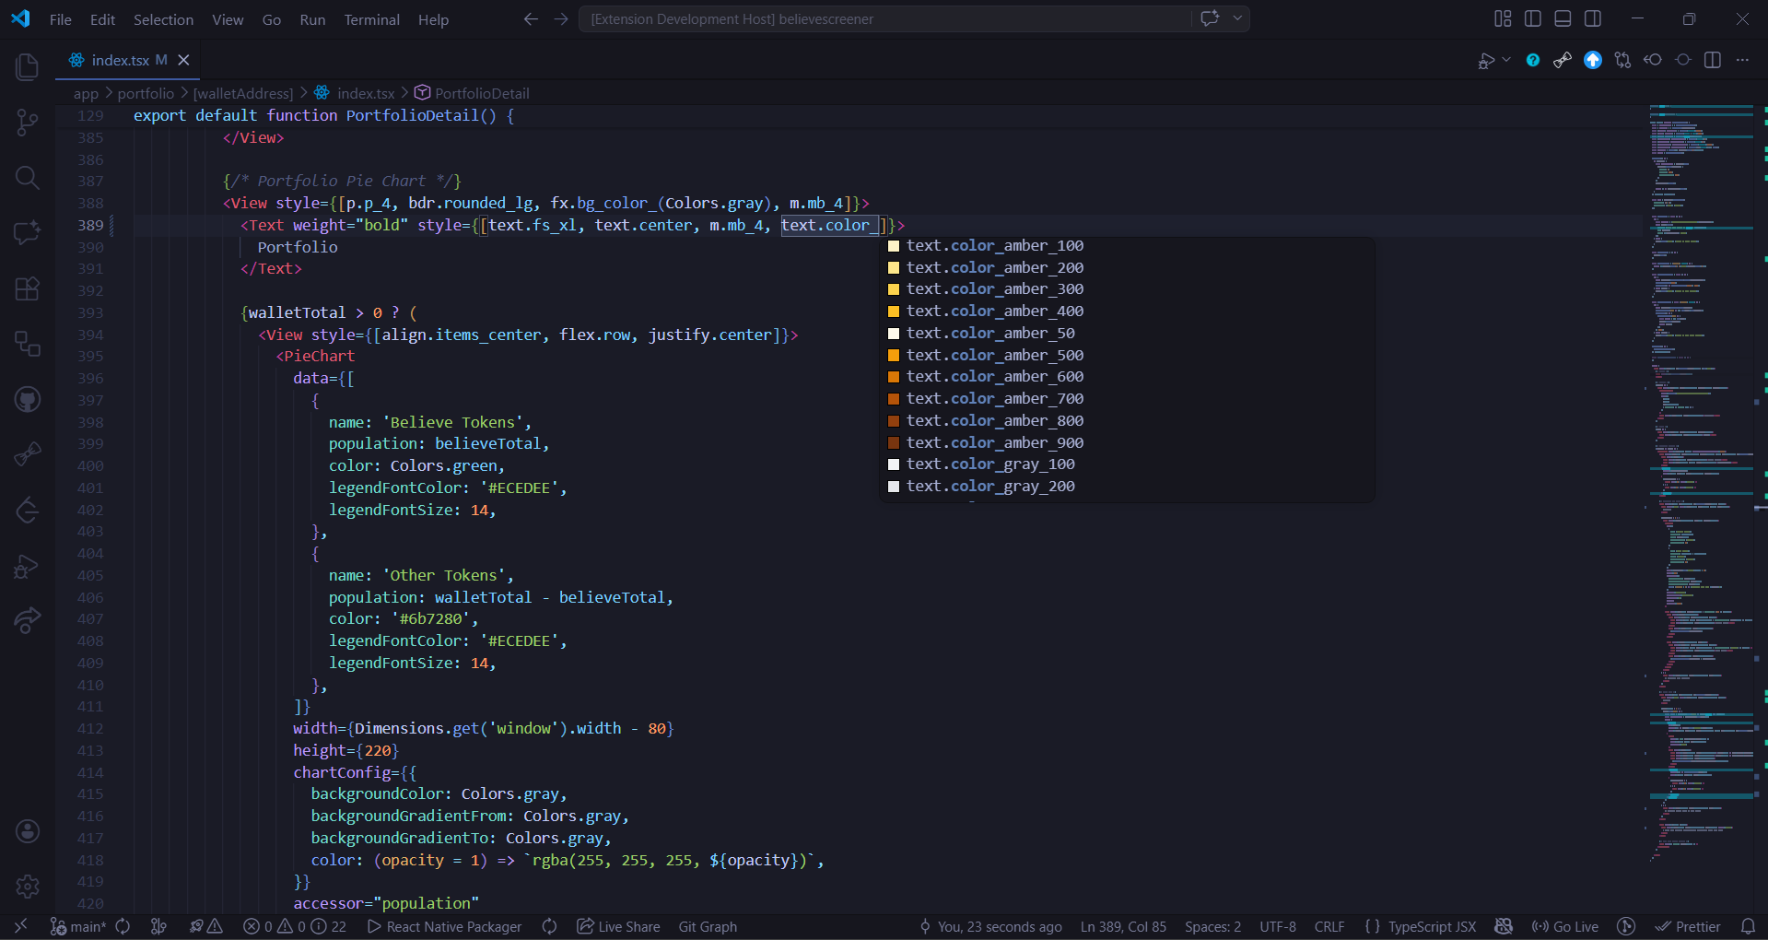Close the index.tsx tab
1768x940 pixels.
(x=183, y=60)
